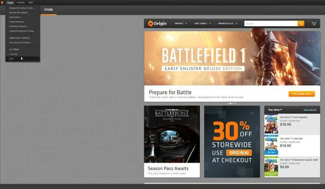
Task: Select the first carousel dot
Action: pos(228,103)
